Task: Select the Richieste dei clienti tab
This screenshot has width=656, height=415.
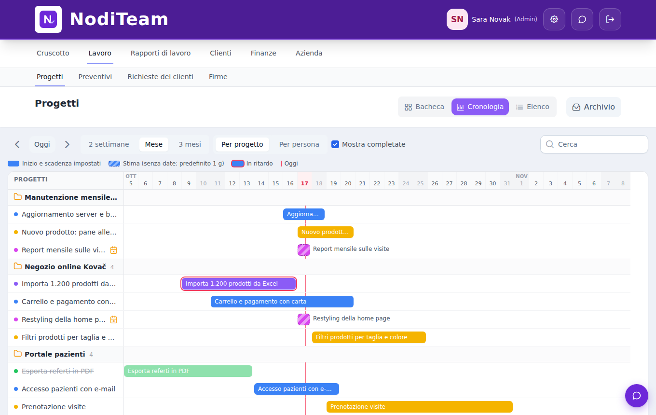Action: coord(161,77)
